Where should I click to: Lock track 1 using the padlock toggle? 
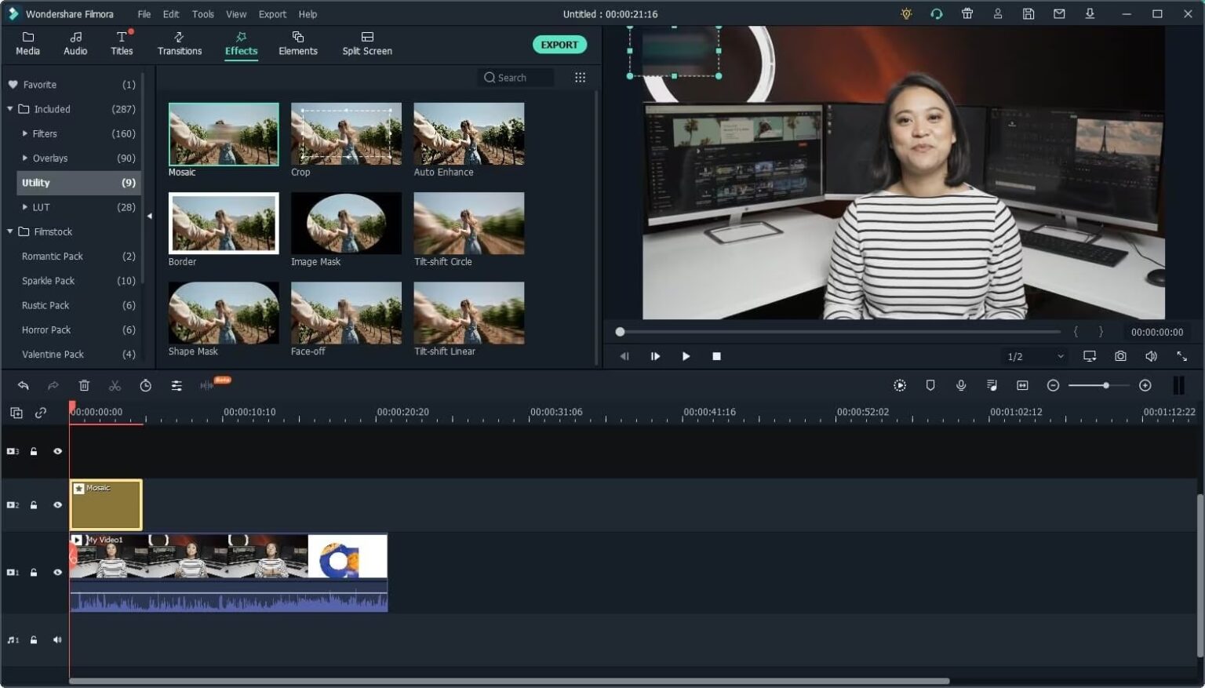pyautogui.click(x=33, y=572)
